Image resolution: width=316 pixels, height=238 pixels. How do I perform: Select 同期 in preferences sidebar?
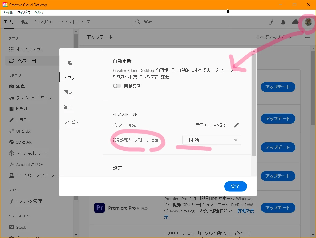[68, 92]
